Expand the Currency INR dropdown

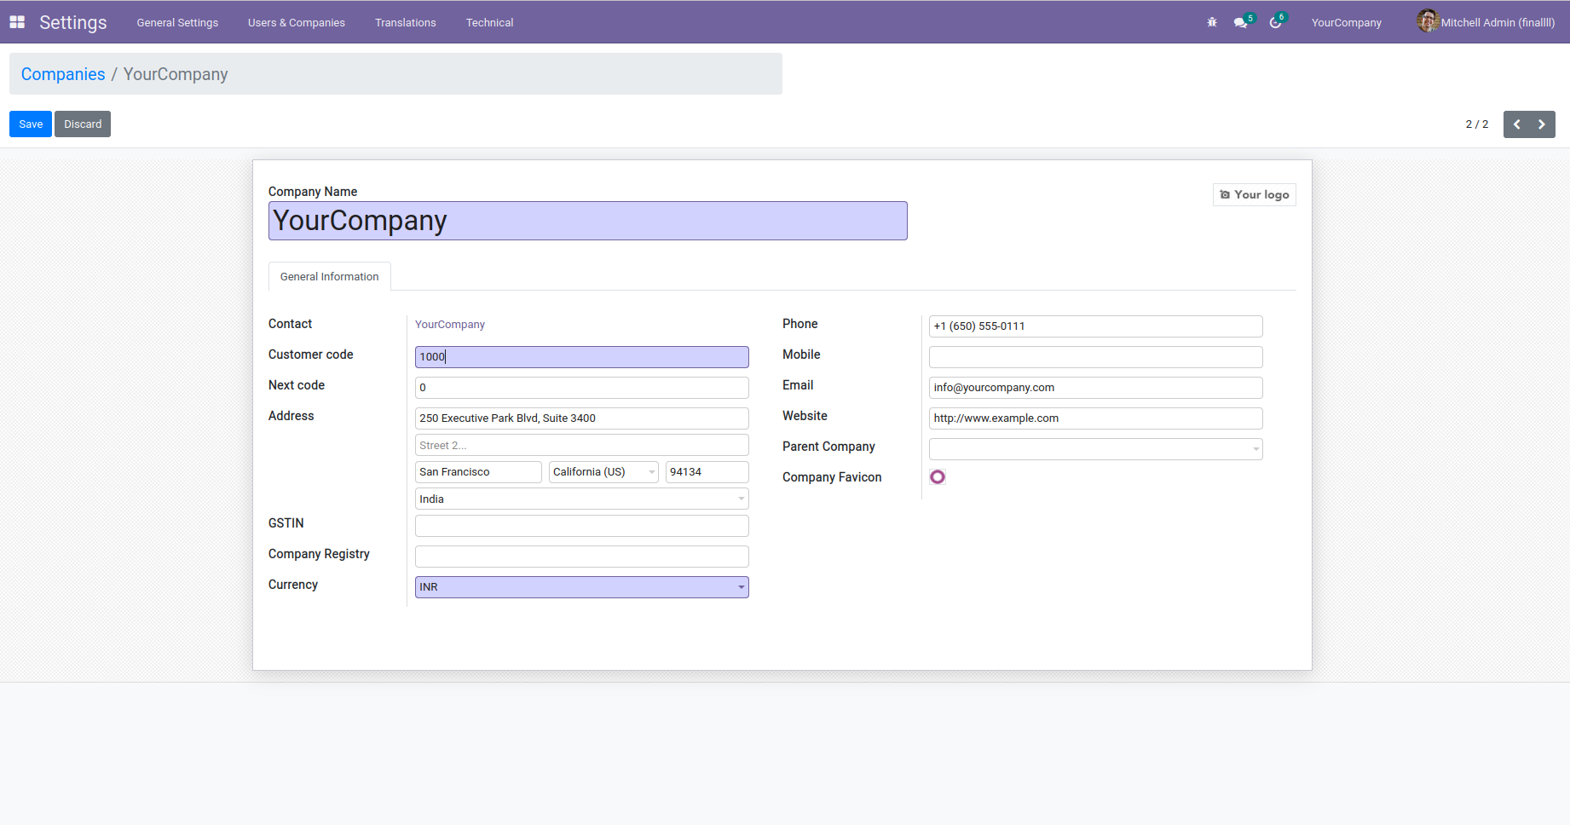741,587
